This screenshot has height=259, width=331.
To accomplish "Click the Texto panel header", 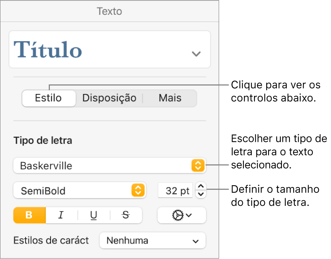I will tap(109, 11).
